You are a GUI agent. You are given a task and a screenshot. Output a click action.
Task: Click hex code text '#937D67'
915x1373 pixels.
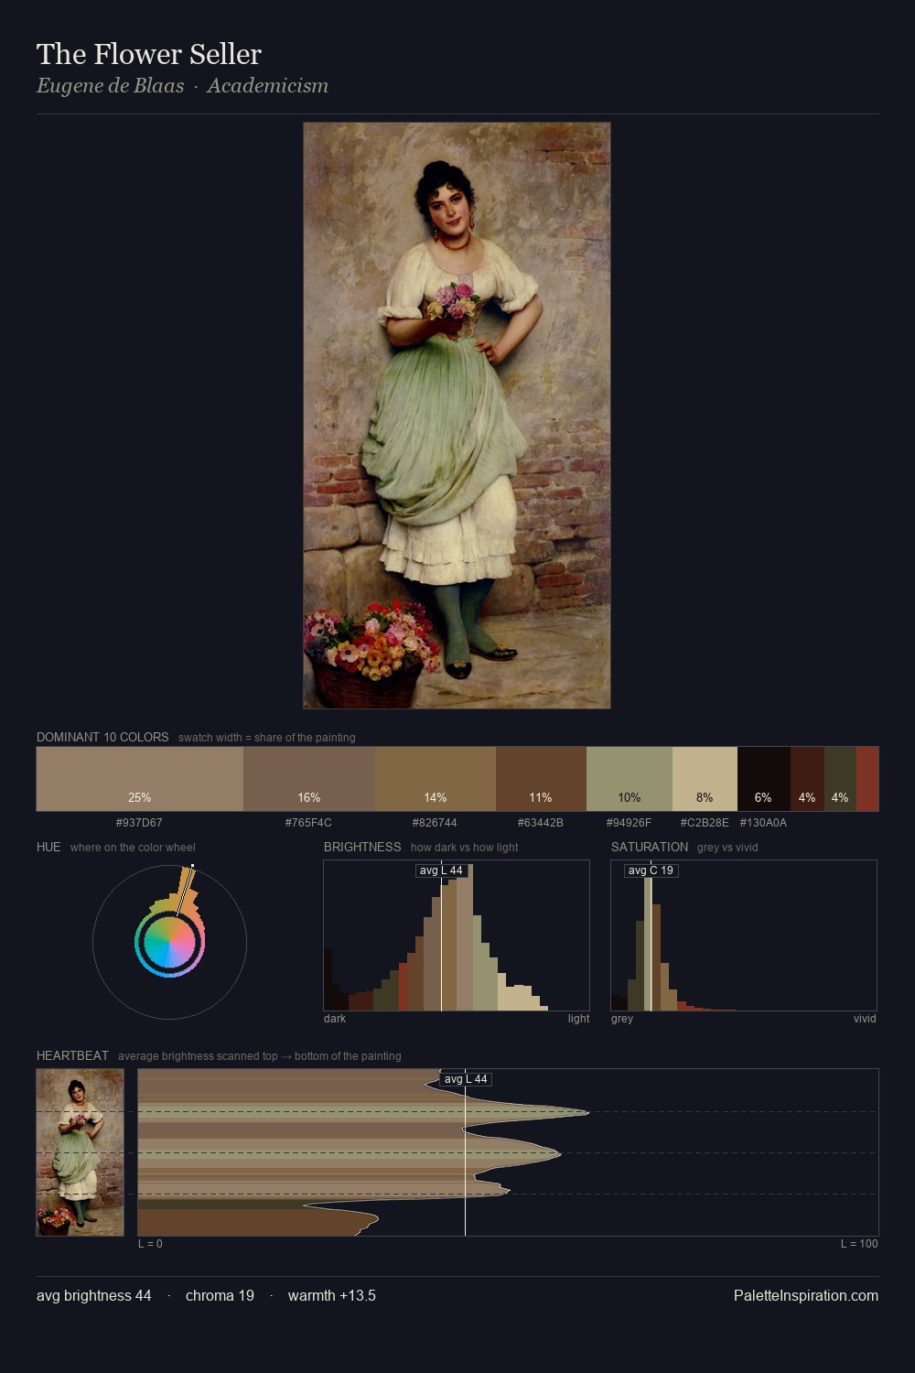pos(139,823)
